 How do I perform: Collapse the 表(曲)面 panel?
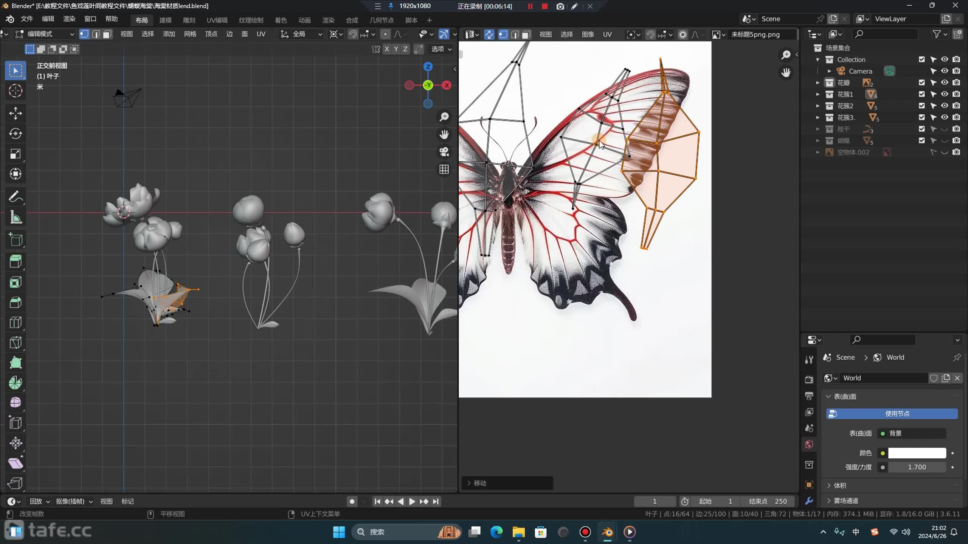point(845,397)
